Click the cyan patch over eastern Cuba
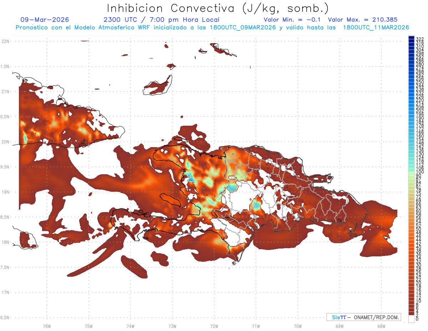428x331 pixels. [25, 137]
